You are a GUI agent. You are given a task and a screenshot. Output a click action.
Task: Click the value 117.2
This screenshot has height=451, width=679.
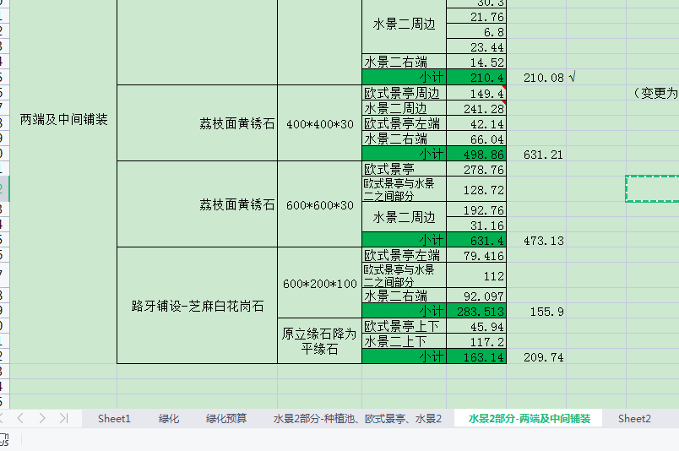(476, 340)
